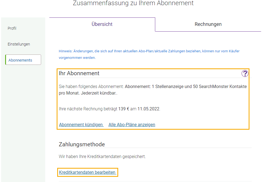262x182 pixels.
Task: Go to Einstellungen in the sidebar
Action: (19, 44)
